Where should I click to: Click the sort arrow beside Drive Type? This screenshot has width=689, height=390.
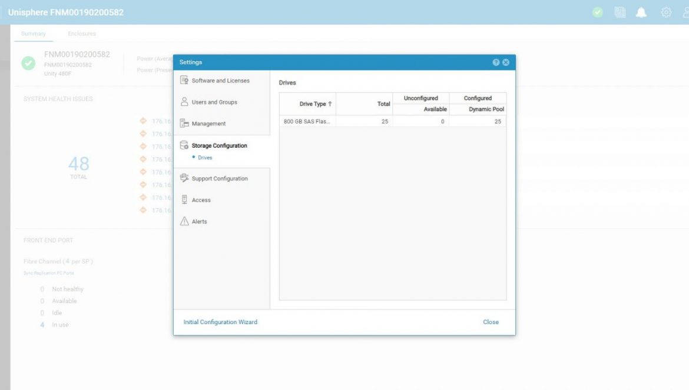(x=330, y=104)
